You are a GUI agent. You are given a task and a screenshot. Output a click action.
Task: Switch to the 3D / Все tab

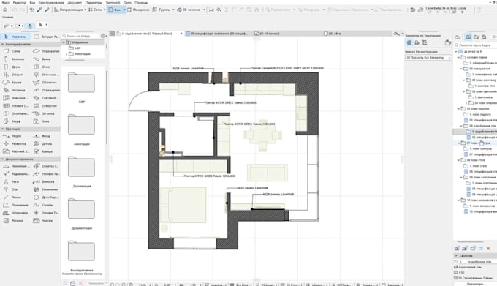click(x=357, y=34)
